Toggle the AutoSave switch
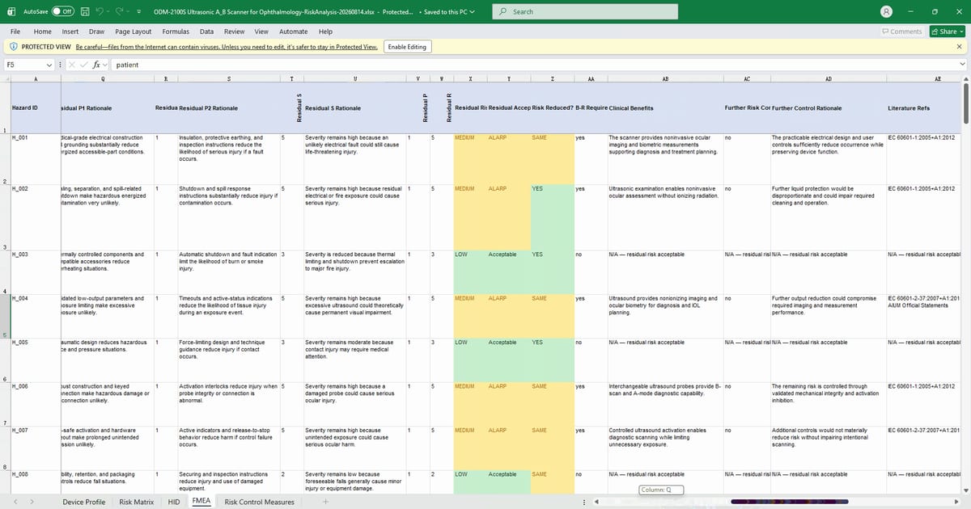The width and height of the screenshot is (971, 509). (x=63, y=11)
